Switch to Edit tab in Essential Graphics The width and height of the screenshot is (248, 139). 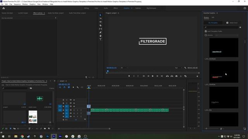[x=213, y=17]
